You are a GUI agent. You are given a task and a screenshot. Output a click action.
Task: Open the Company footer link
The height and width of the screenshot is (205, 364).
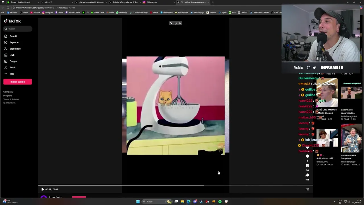click(8, 92)
